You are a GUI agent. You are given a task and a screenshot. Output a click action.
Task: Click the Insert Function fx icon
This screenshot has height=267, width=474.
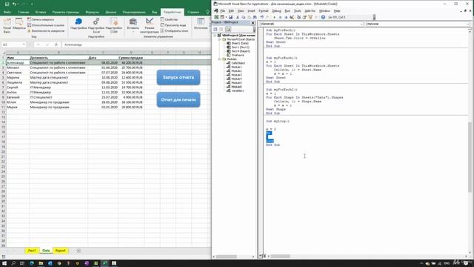[56, 44]
